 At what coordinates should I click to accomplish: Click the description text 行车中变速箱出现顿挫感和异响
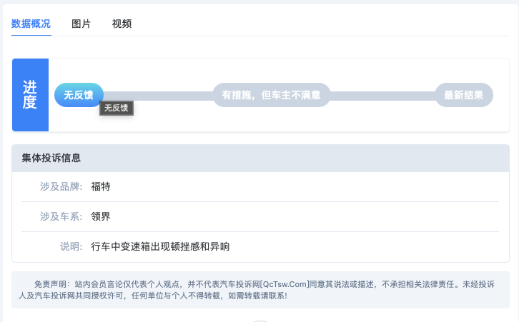click(x=160, y=246)
